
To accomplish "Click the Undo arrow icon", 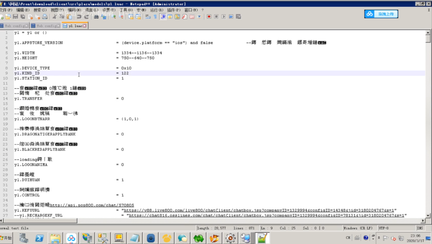I will [78, 17].
